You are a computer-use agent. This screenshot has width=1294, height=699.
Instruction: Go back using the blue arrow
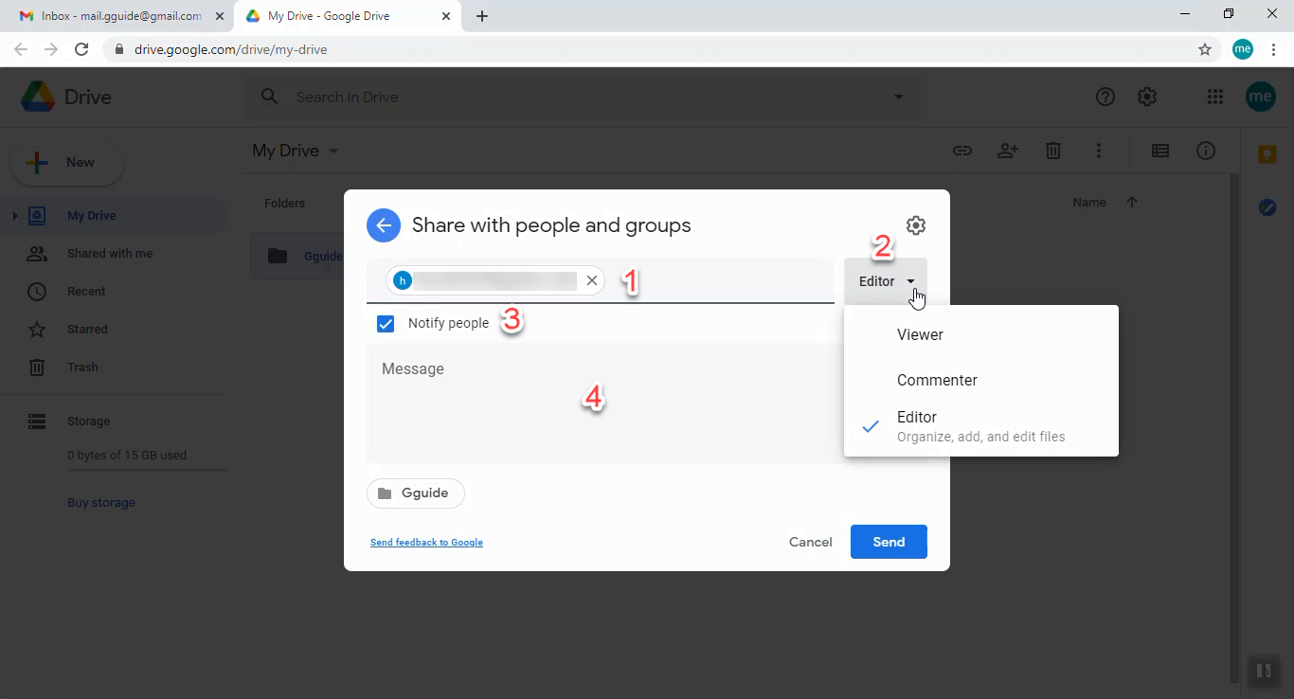coord(383,225)
